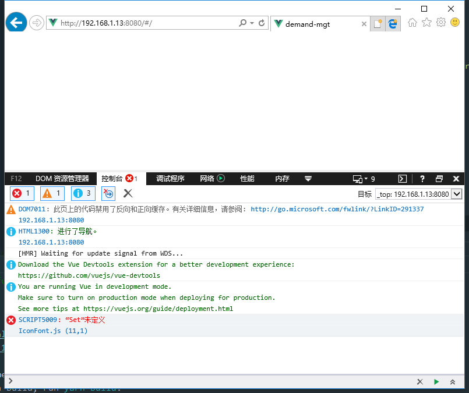Click the info icon beside development mode message

click(11, 287)
